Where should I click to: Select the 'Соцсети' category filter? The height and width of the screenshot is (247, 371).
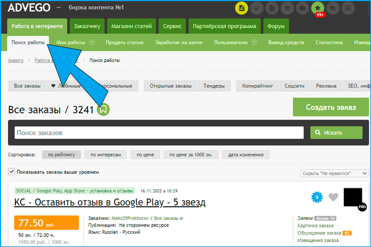click(294, 86)
